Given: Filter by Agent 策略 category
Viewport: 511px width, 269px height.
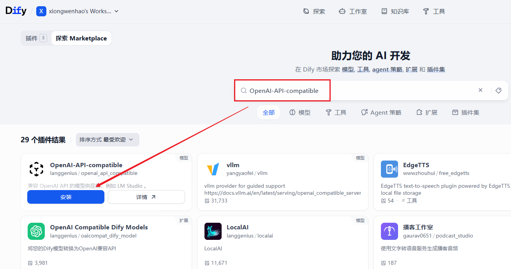Looking at the screenshot, I should pos(381,112).
